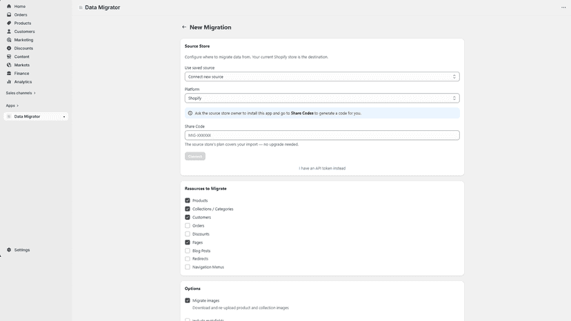Open Discounts in the sidebar
Screen dimensions: 571x321
(x=23, y=48)
